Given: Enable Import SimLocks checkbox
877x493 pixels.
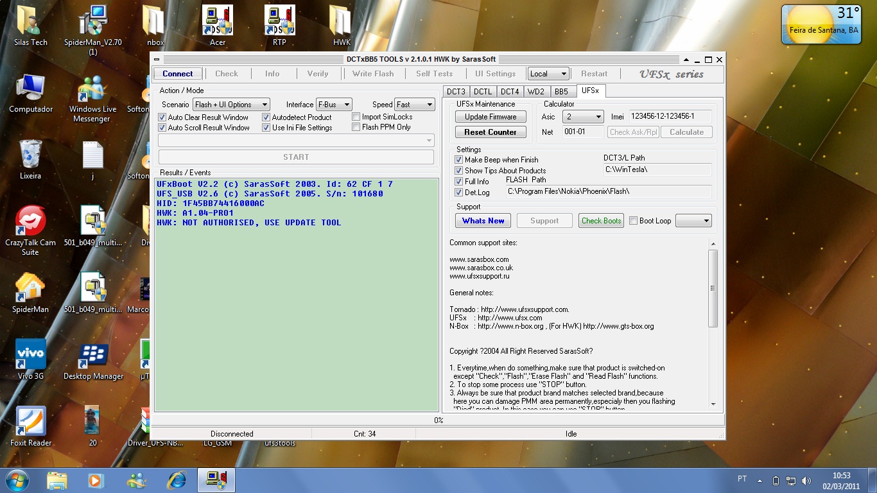Looking at the screenshot, I should [356, 117].
